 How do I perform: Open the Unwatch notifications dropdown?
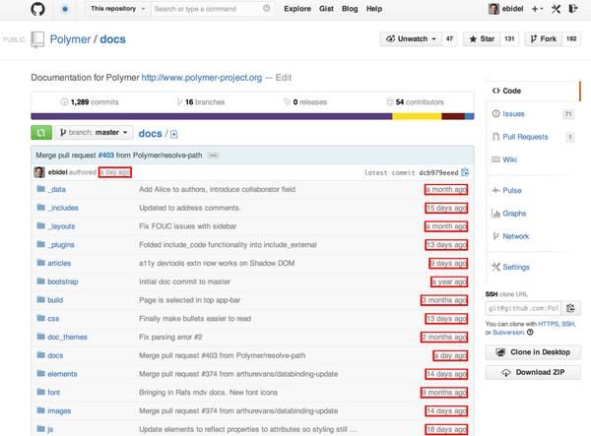click(x=411, y=38)
